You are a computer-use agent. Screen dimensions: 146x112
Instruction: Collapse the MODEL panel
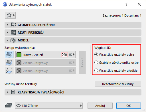[73, 40]
